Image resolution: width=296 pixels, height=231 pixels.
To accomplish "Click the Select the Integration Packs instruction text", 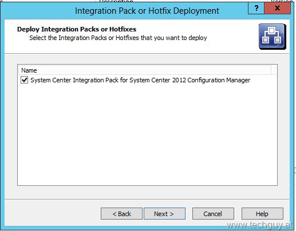I will pyautogui.click(x=118, y=38).
